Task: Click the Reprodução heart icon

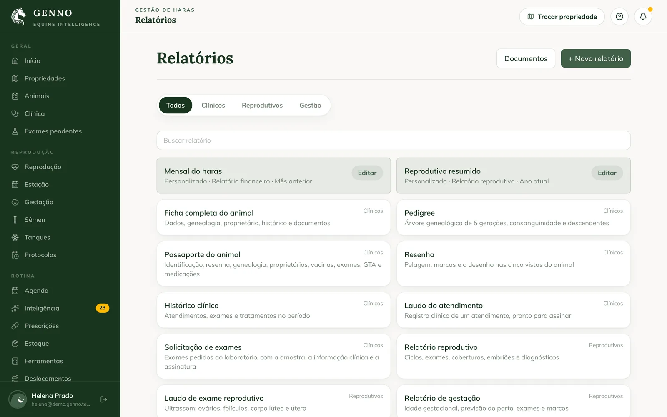Action: (15, 167)
